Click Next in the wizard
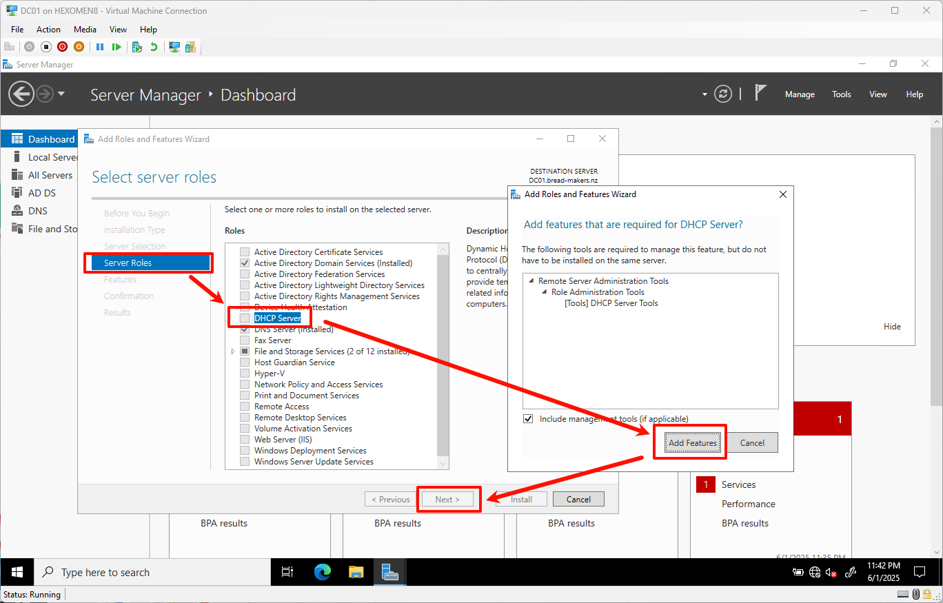This screenshot has height=603, width=943. point(448,498)
